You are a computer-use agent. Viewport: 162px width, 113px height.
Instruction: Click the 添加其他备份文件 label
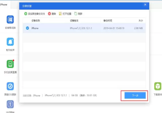point(36,14)
